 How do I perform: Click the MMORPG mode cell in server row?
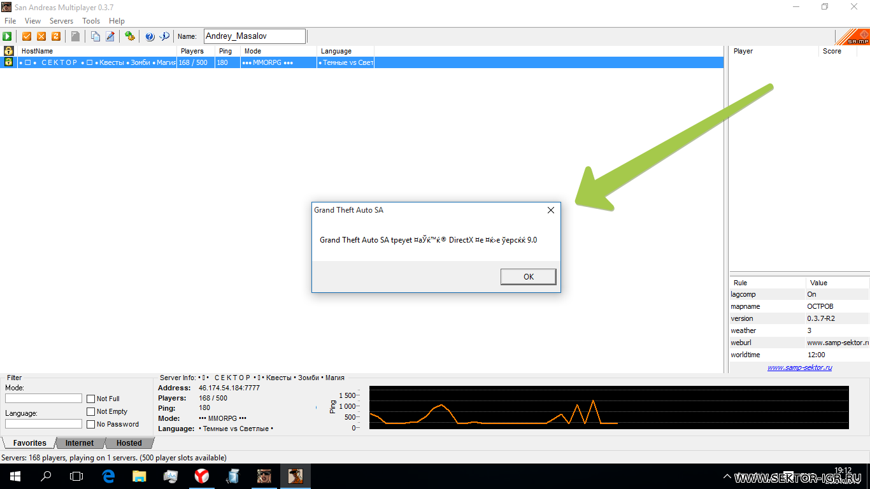pos(279,62)
